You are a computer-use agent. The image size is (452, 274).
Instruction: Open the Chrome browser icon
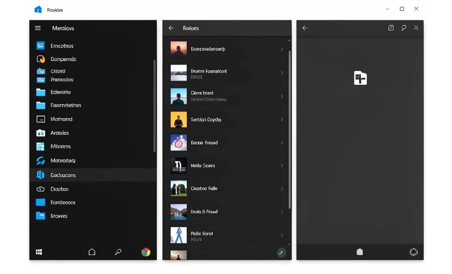click(x=146, y=252)
